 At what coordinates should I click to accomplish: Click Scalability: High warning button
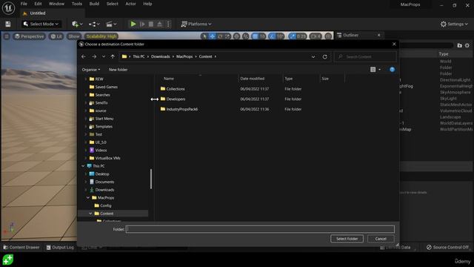coord(101,36)
